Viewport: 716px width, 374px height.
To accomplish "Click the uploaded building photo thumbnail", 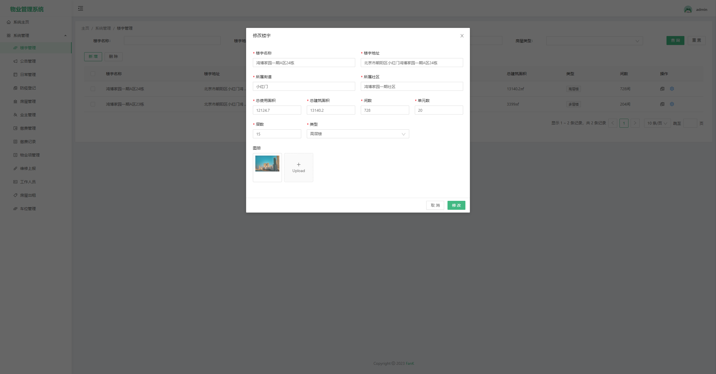I will tap(267, 164).
